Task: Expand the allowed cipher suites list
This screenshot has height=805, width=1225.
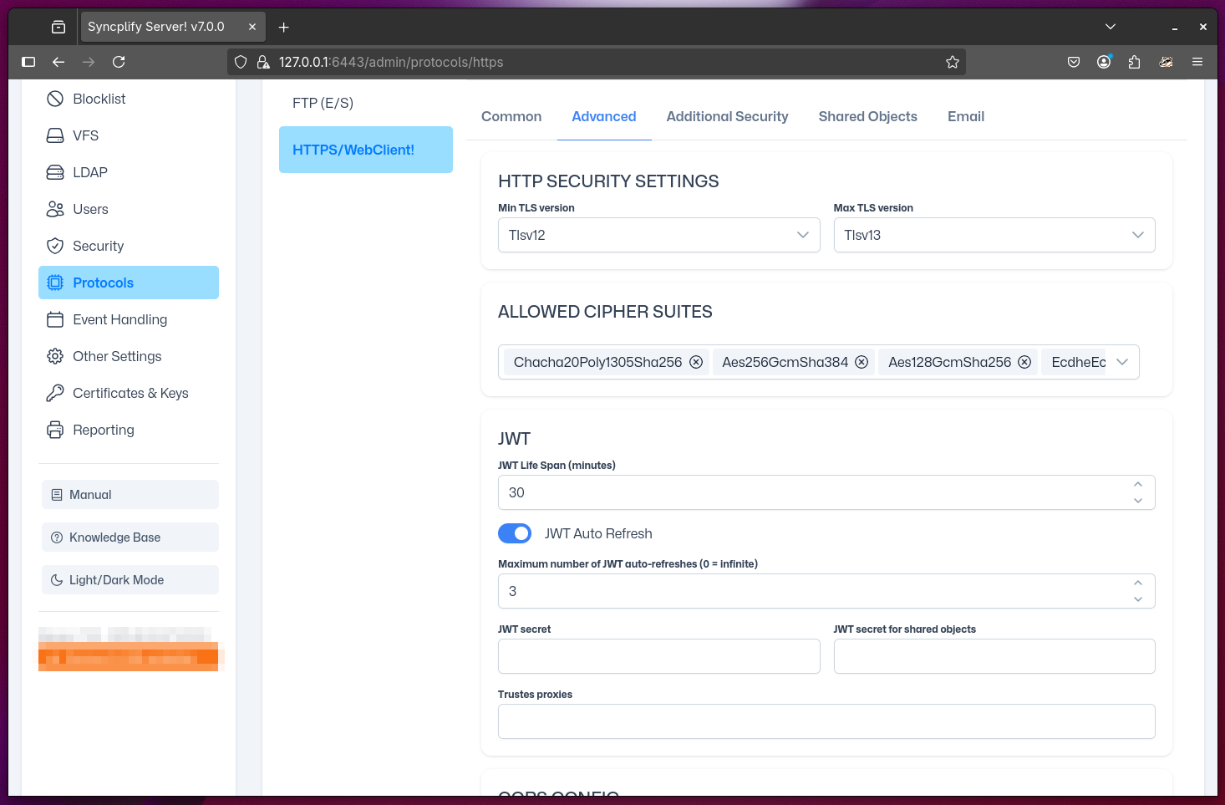Action: click(1123, 362)
